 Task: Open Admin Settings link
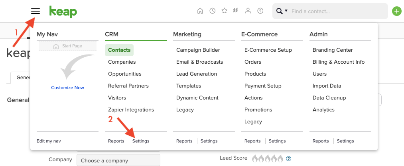(345, 141)
